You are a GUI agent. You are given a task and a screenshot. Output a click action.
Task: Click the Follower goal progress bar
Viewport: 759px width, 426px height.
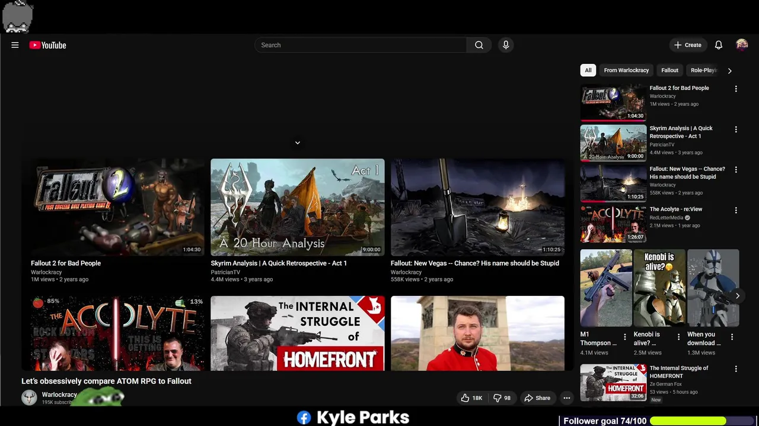[701, 421]
